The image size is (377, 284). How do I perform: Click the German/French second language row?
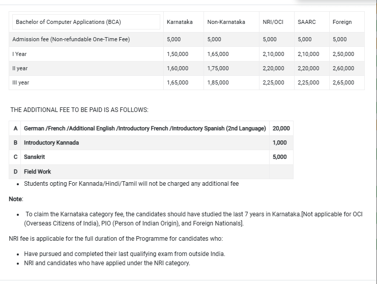[144, 128]
